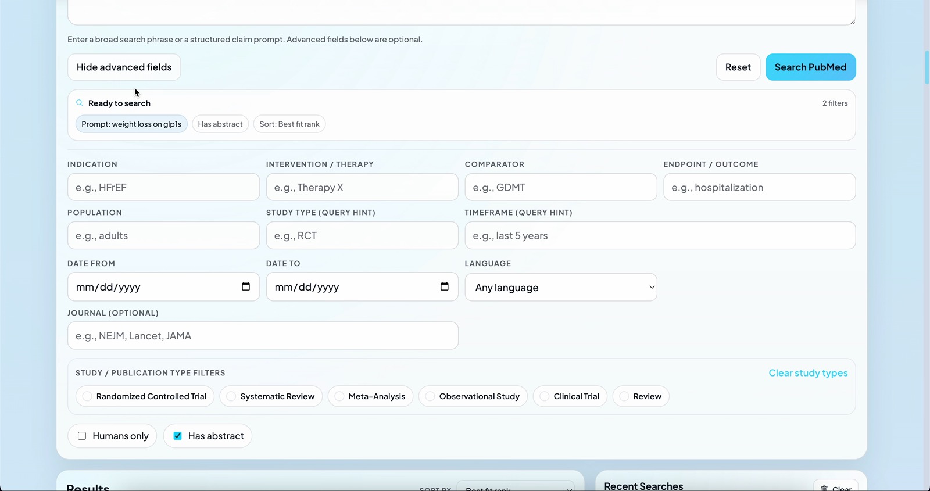The width and height of the screenshot is (930, 491).
Task: Focus the Endpoint / Outcome input field
Action: [759, 187]
